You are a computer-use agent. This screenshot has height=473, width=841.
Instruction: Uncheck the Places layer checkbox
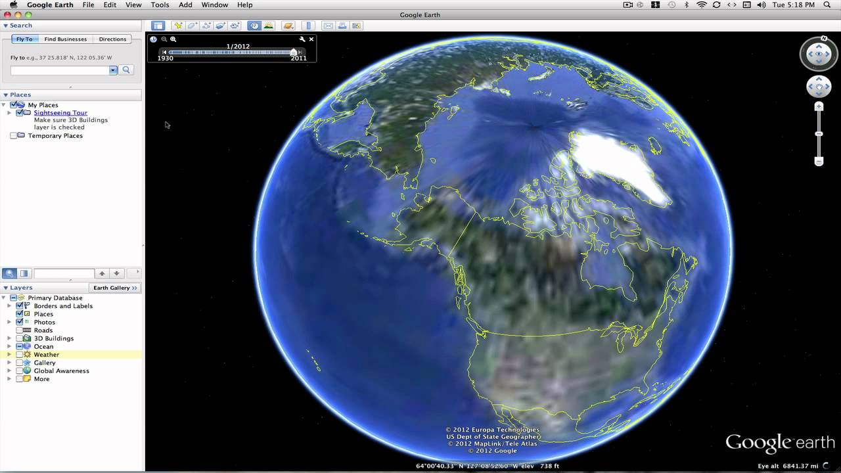[x=19, y=314]
